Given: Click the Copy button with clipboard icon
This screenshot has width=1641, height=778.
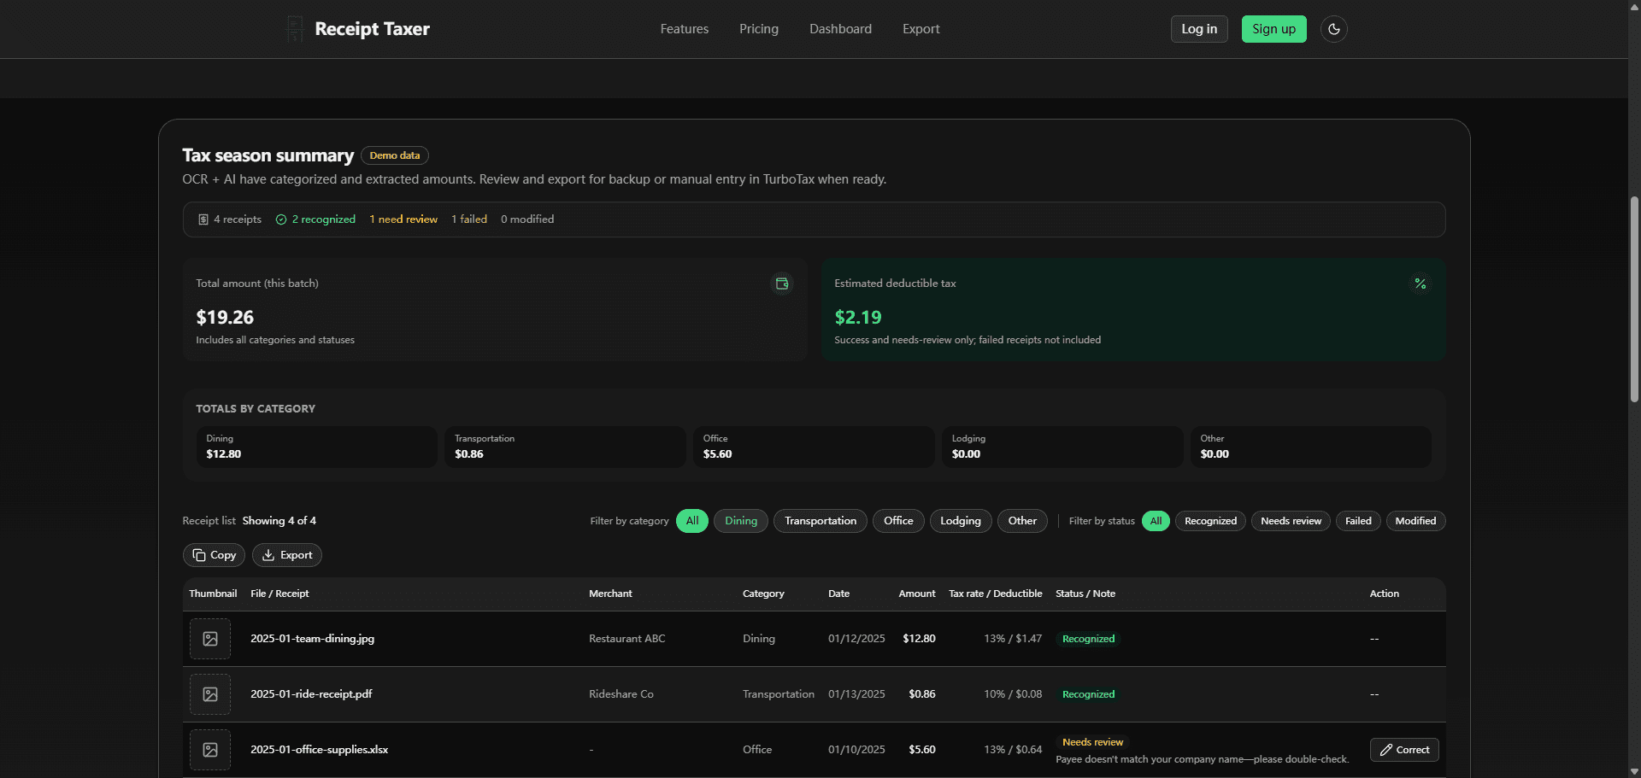Looking at the screenshot, I should click(214, 555).
